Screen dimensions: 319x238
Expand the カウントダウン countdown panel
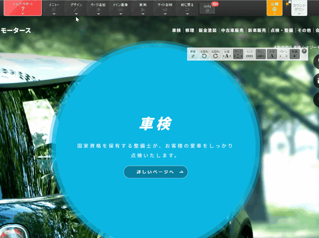pyautogui.click(x=299, y=8)
